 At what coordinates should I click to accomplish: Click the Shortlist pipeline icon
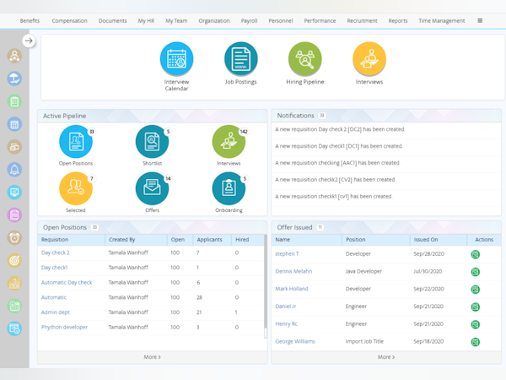point(152,142)
